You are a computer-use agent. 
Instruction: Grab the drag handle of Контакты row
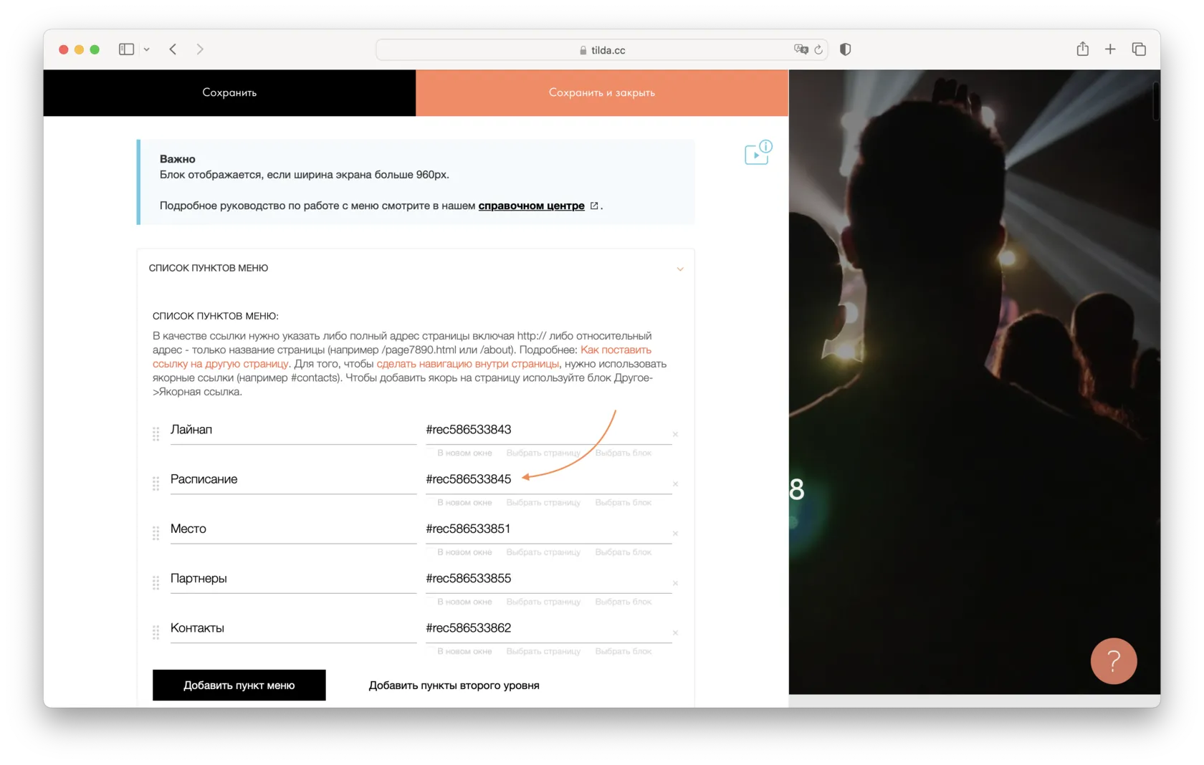coord(156,632)
